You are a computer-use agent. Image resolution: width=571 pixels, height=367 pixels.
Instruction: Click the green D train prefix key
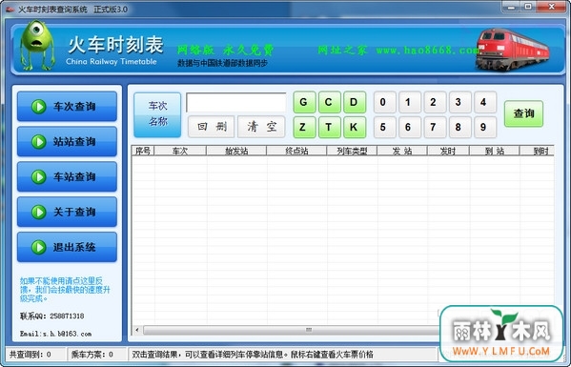point(355,102)
